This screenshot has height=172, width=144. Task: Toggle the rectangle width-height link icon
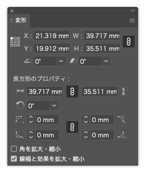coord(72,92)
